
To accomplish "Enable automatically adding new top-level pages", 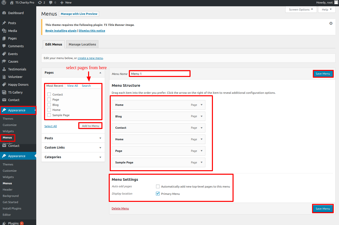I will (158, 187).
